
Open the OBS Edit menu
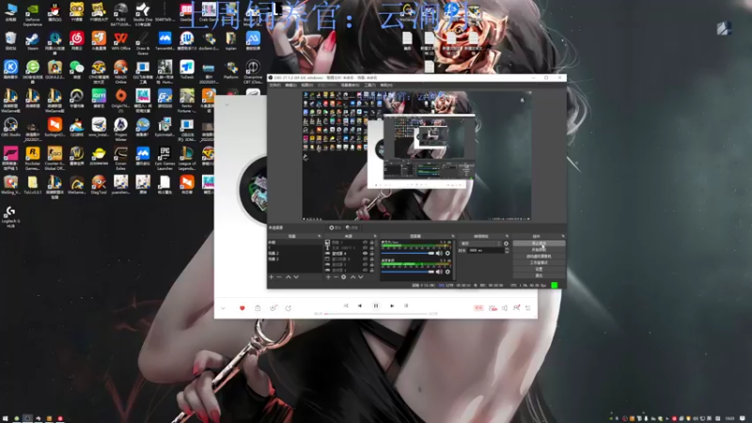pyautogui.click(x=290, y=85)
